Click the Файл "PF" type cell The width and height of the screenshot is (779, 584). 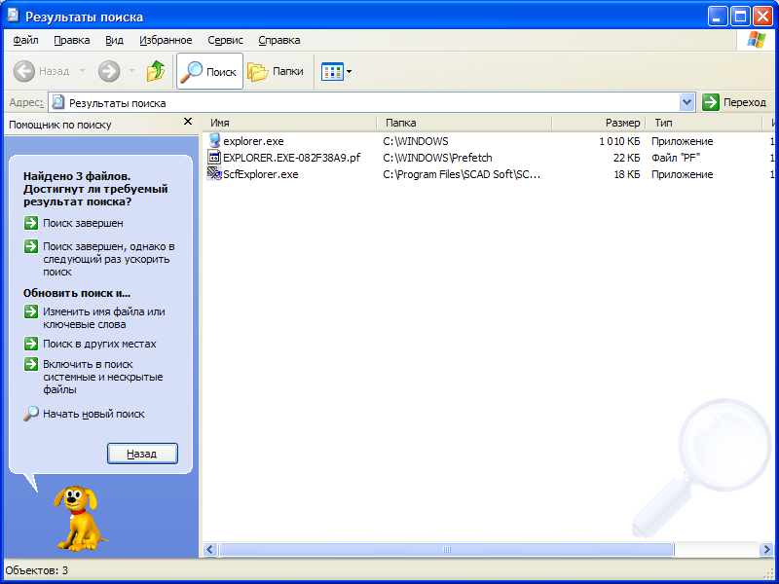676,158
